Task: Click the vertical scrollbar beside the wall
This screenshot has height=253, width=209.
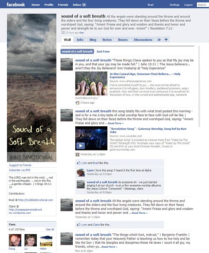Action: pos(199,87)
